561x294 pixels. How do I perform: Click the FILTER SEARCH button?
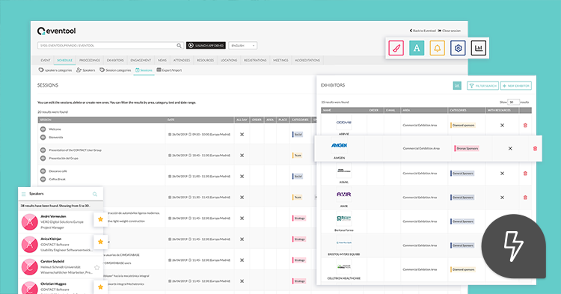tap(482, 86)
